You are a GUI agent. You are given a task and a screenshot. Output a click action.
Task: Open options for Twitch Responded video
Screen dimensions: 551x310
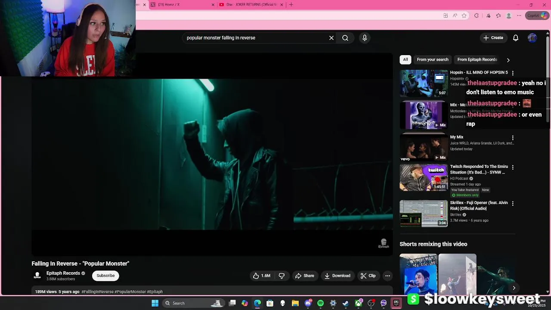[513, 167]
